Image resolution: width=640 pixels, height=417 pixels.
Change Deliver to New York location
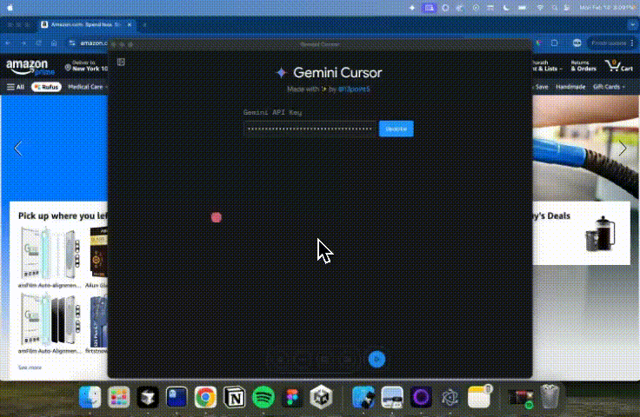(x=86, y=66)
